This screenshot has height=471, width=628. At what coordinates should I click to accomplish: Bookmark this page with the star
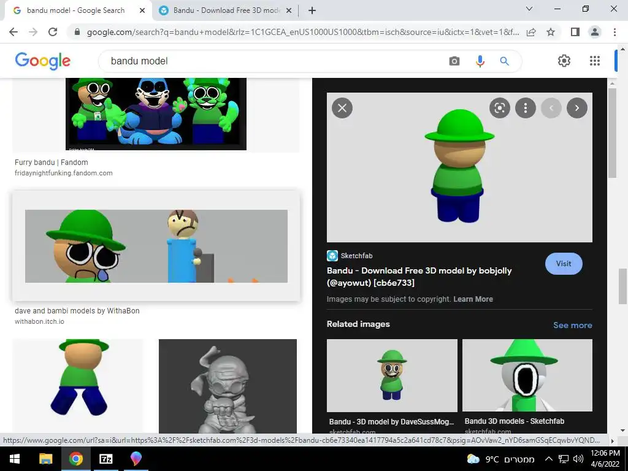click(551, 32)
